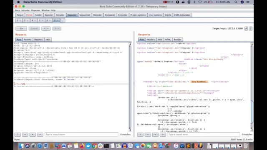Focus the response search term field

[204, 135]
